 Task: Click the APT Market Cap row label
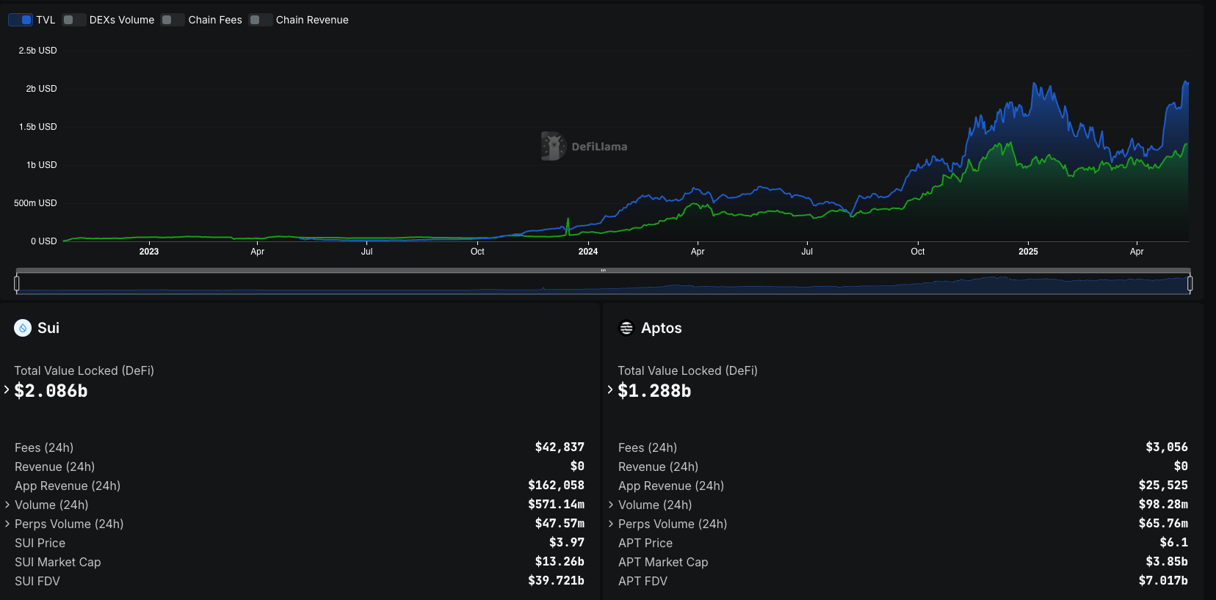[663, 562]
